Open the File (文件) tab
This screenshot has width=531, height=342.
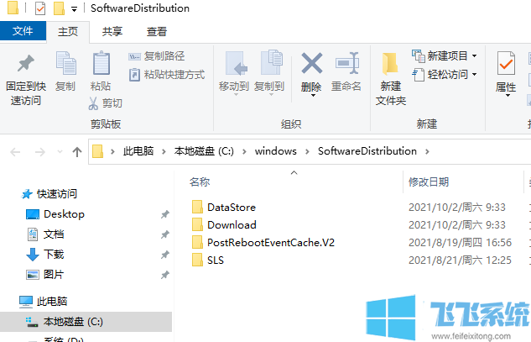click(23, 31)
